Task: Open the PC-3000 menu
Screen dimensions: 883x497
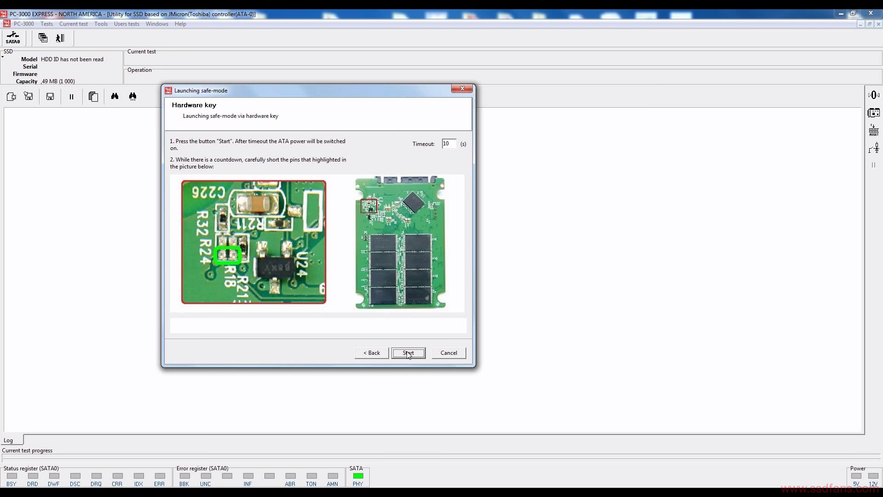Action: pyautogui.click(x=23, y=24)
